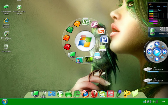
Task: Open Excel from the circular dock
Action: (86, 22)
